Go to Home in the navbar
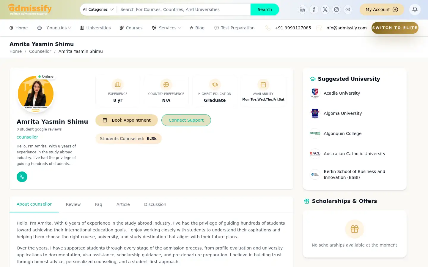This screenshot has width=428, height=267. click(19, 28)
